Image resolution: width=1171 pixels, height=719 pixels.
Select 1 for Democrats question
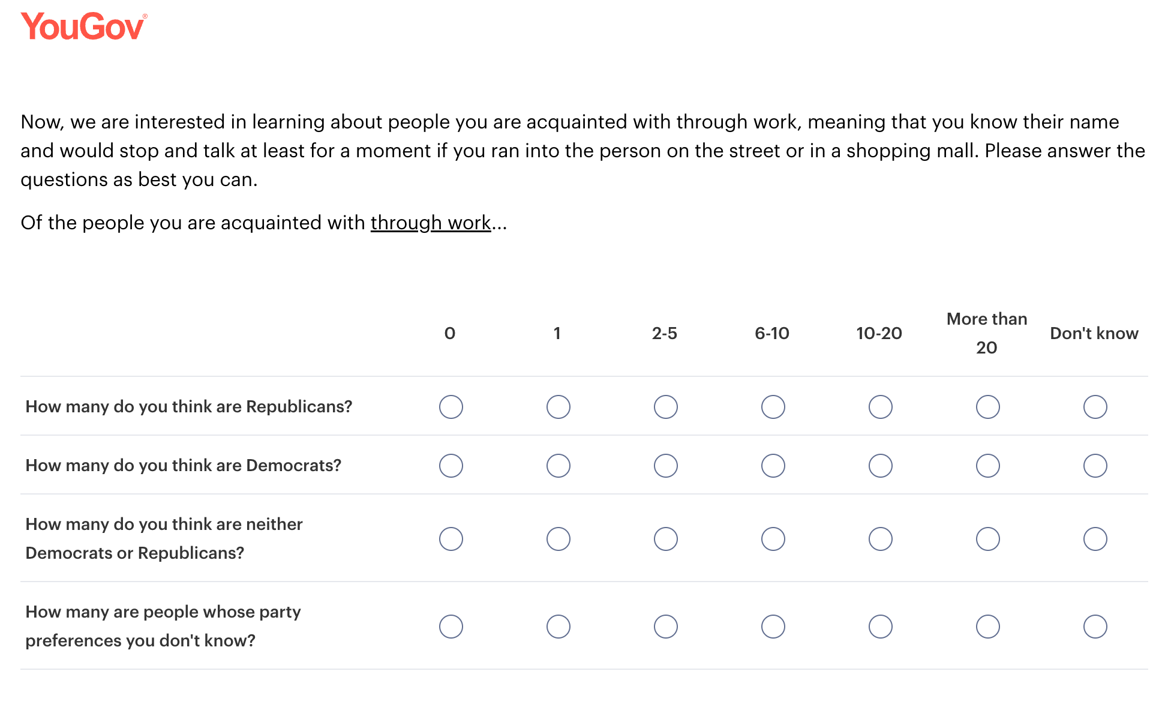pyautogui.click(x=558, y=466)
